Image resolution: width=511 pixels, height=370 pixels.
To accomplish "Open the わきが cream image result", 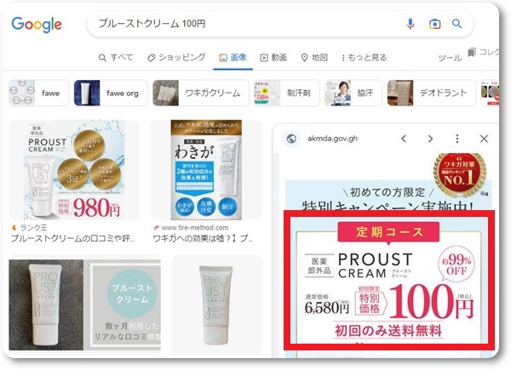I will pos(206,170).
